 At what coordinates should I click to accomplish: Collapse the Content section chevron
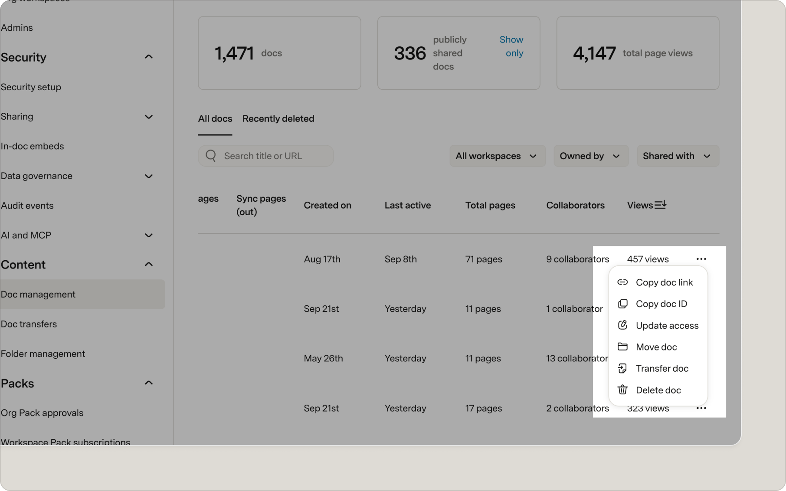point(149,264)
